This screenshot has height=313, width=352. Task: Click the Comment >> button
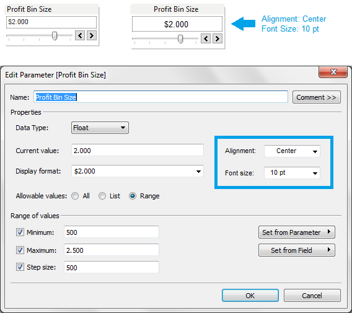pyautogui.click(x=317, y=97)
